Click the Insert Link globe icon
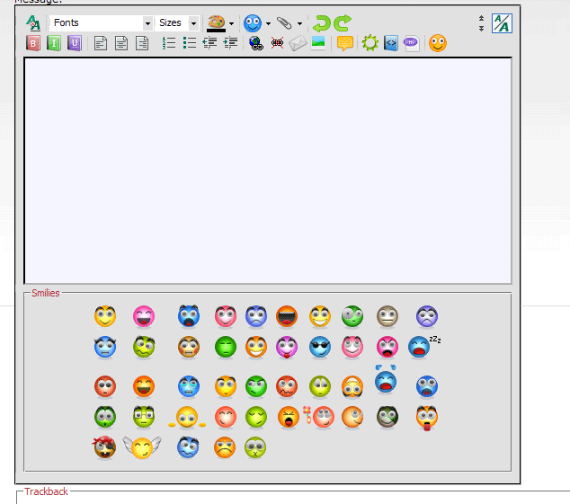Screen dimensions: 570x504 256,43
